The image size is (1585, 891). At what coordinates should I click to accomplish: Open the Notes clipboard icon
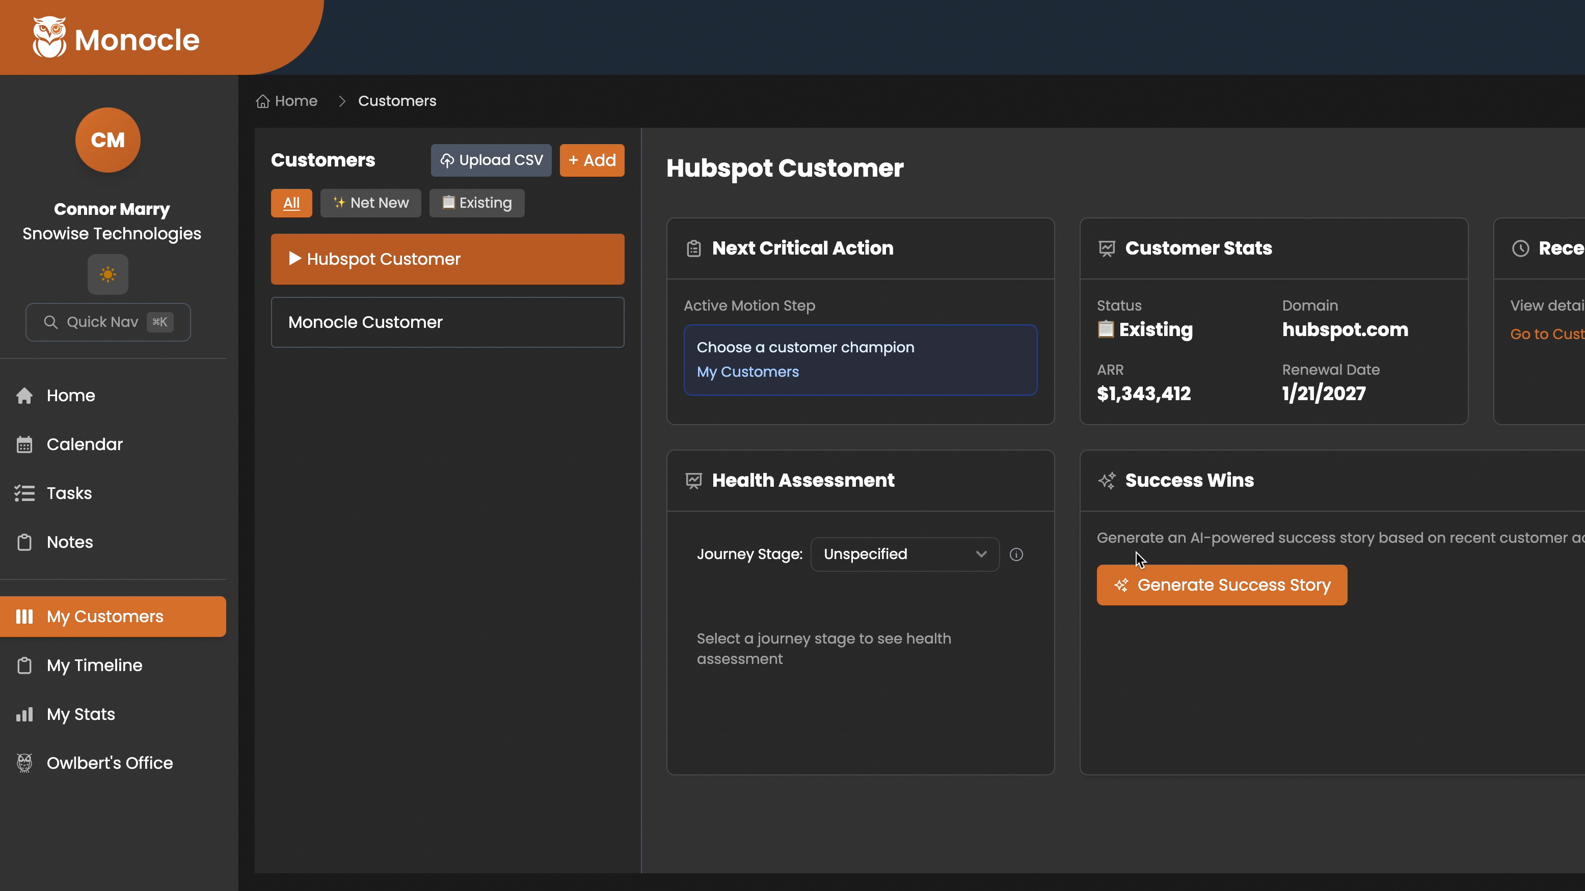click(x=24, y=542)
